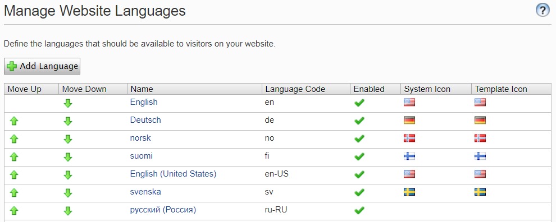Viewport: 556px width, 222px height.
Task: Move Deutsch up with green arrow
Action: (14, 121)
